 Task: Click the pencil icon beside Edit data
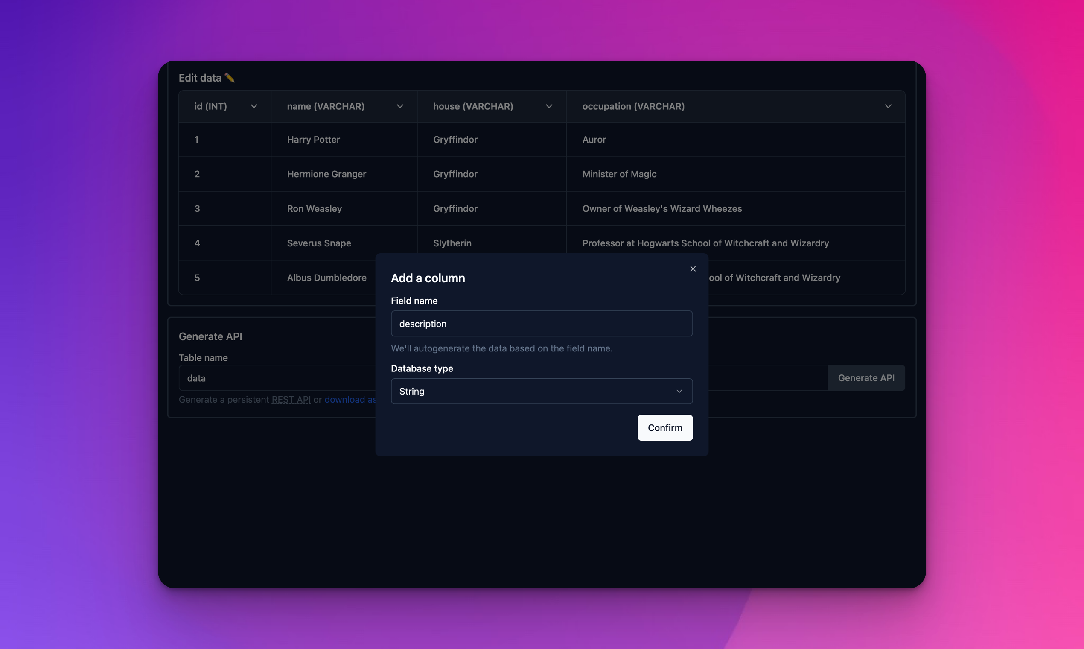point(230,77)
